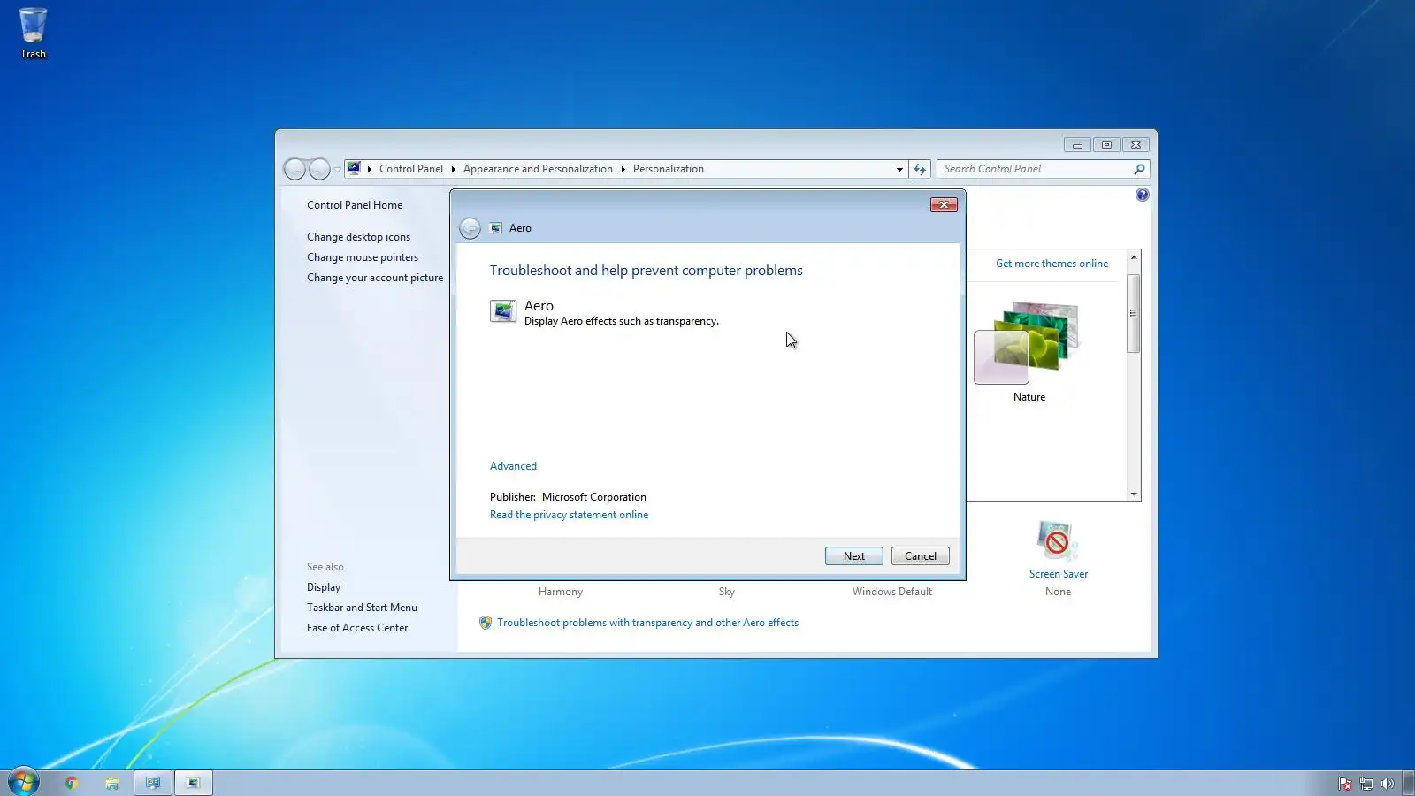Switch to Aero troubleshooter taskbar button

(x=193, y=783)
